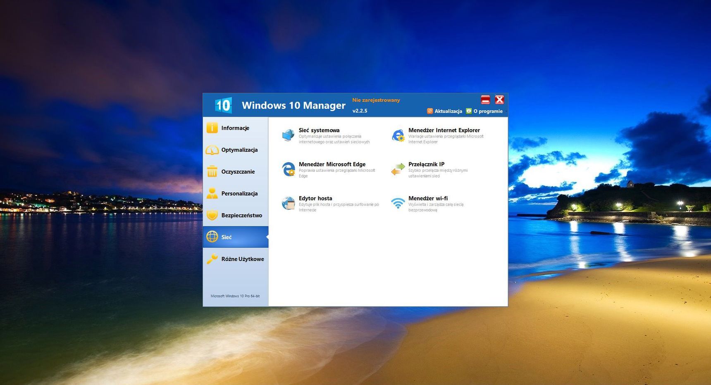Viewport: 711px width, 385px height.
Task: Select the Personalizacja section
Action: (236, 193)
